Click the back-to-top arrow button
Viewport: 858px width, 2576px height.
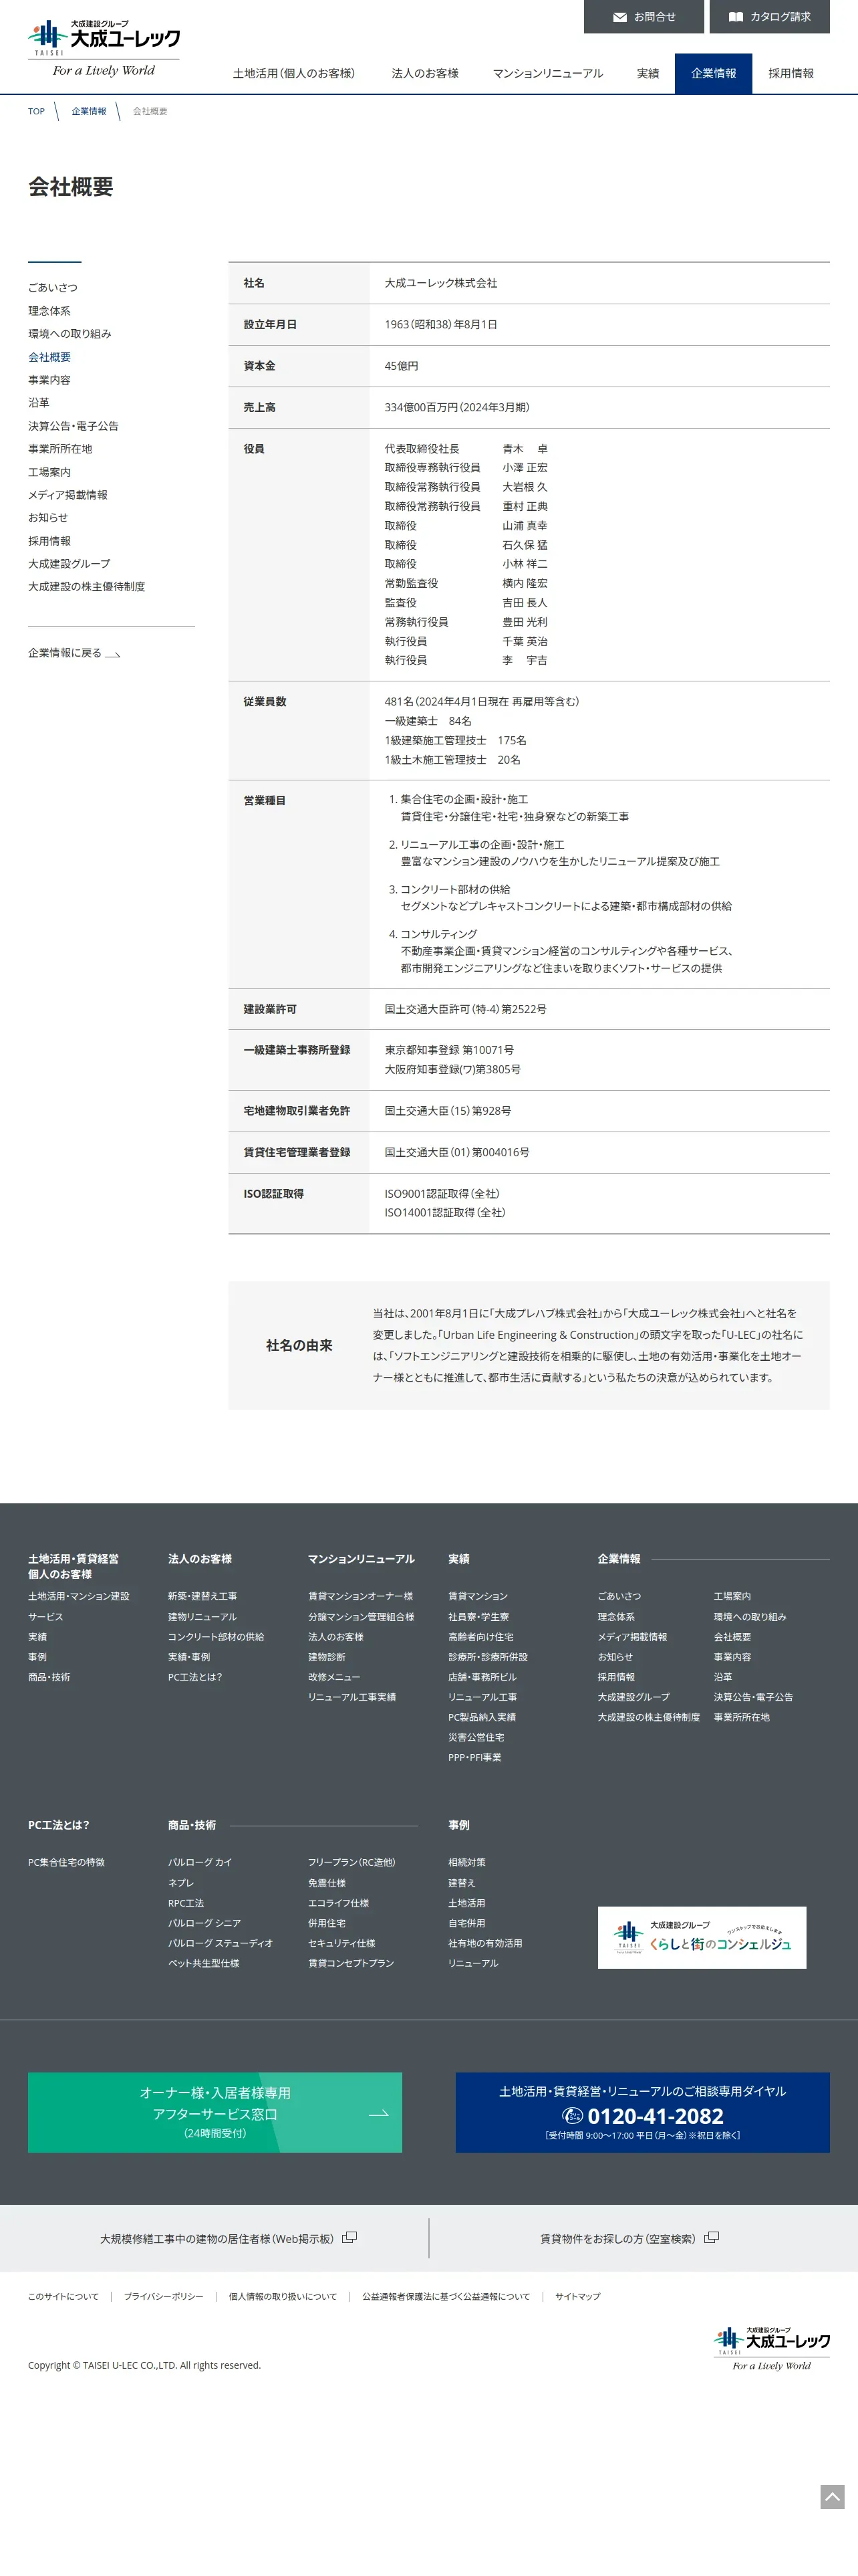pyautogui.click(x=832, y=2496)
